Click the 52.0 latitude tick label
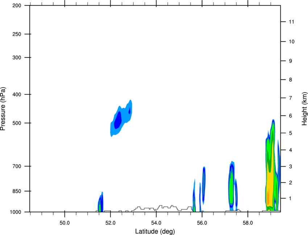This screenshot has width=308, height=235. [x=111, y=223]
